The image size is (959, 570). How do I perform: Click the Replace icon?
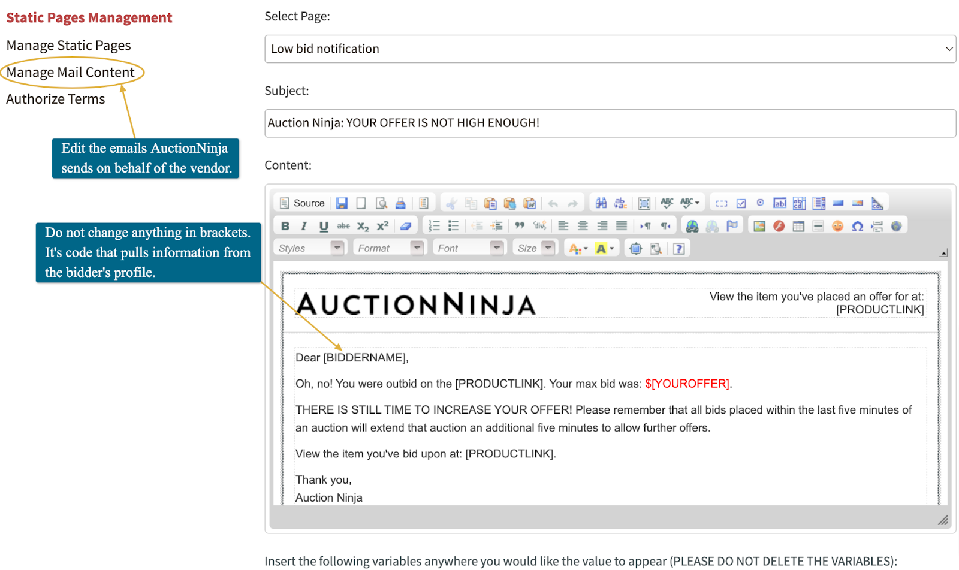pos(620,203)
